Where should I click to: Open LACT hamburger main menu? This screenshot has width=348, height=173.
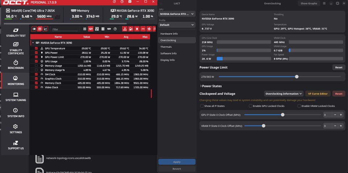click(324, 3)
